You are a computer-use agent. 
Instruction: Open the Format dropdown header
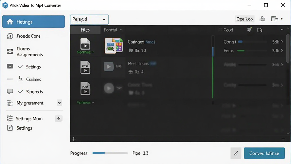[113, 30]
